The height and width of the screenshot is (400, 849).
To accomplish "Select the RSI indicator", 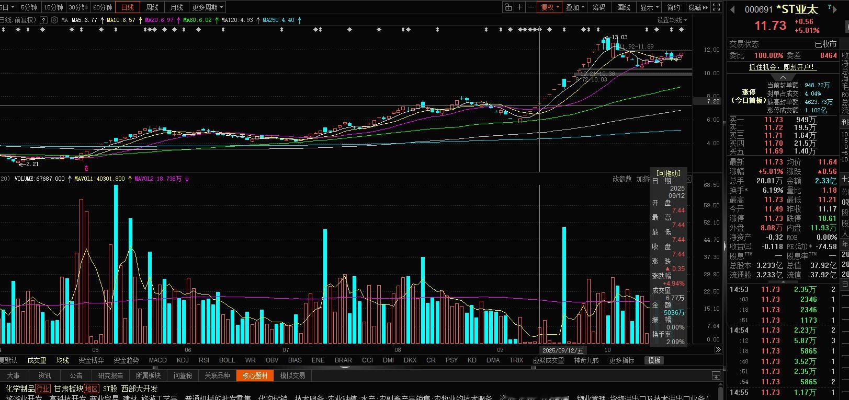I will tap(204, 360).
